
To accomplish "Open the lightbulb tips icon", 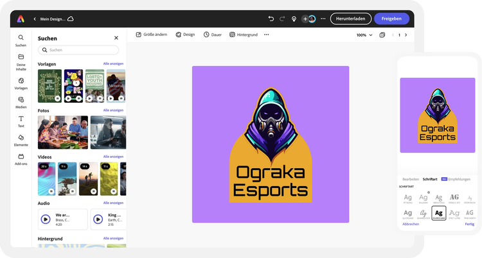I will click(294, 19).
